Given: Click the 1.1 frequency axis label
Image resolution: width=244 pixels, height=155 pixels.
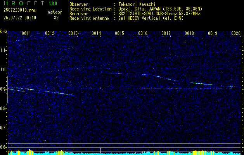Looking at the screenshot, I should [x=3, y=50].
